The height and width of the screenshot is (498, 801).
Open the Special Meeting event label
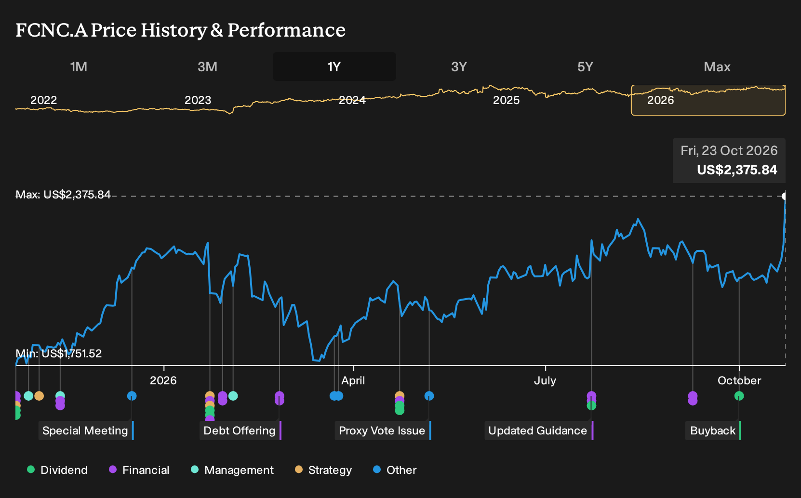[85, 431]
